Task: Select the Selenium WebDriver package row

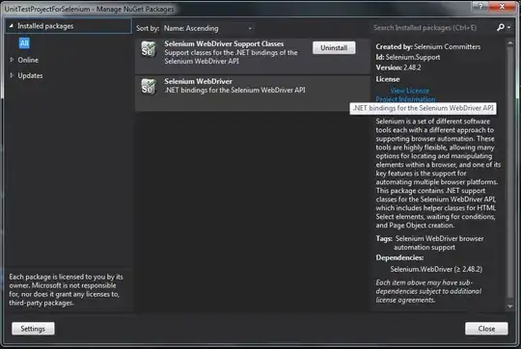Action: [x=253, y=94]
